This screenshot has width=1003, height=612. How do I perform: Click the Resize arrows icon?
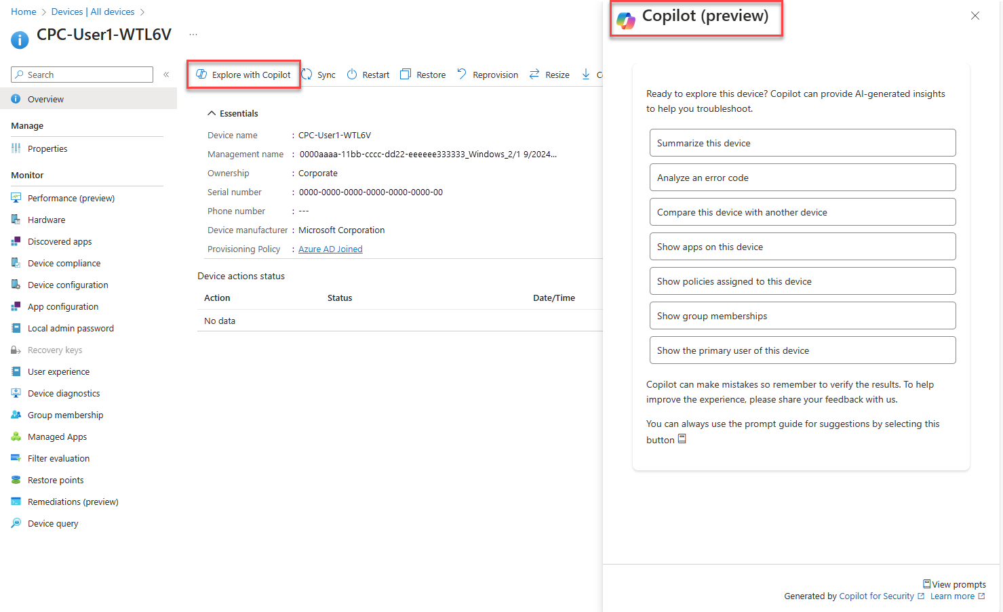(534, 74)
